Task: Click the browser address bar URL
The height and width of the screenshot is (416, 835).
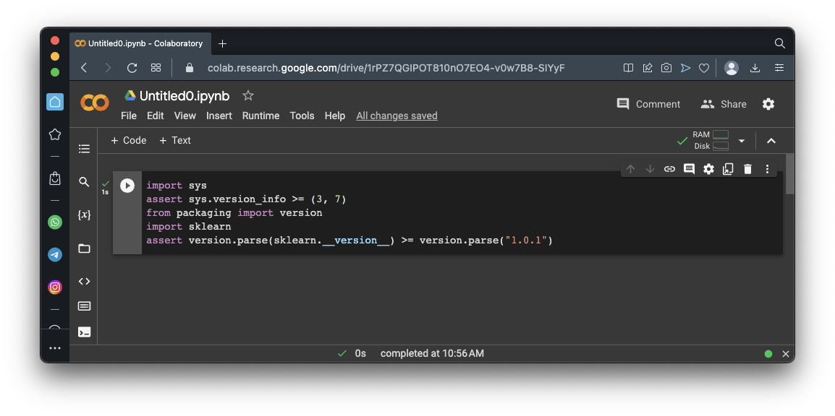Action: (386, 67)
